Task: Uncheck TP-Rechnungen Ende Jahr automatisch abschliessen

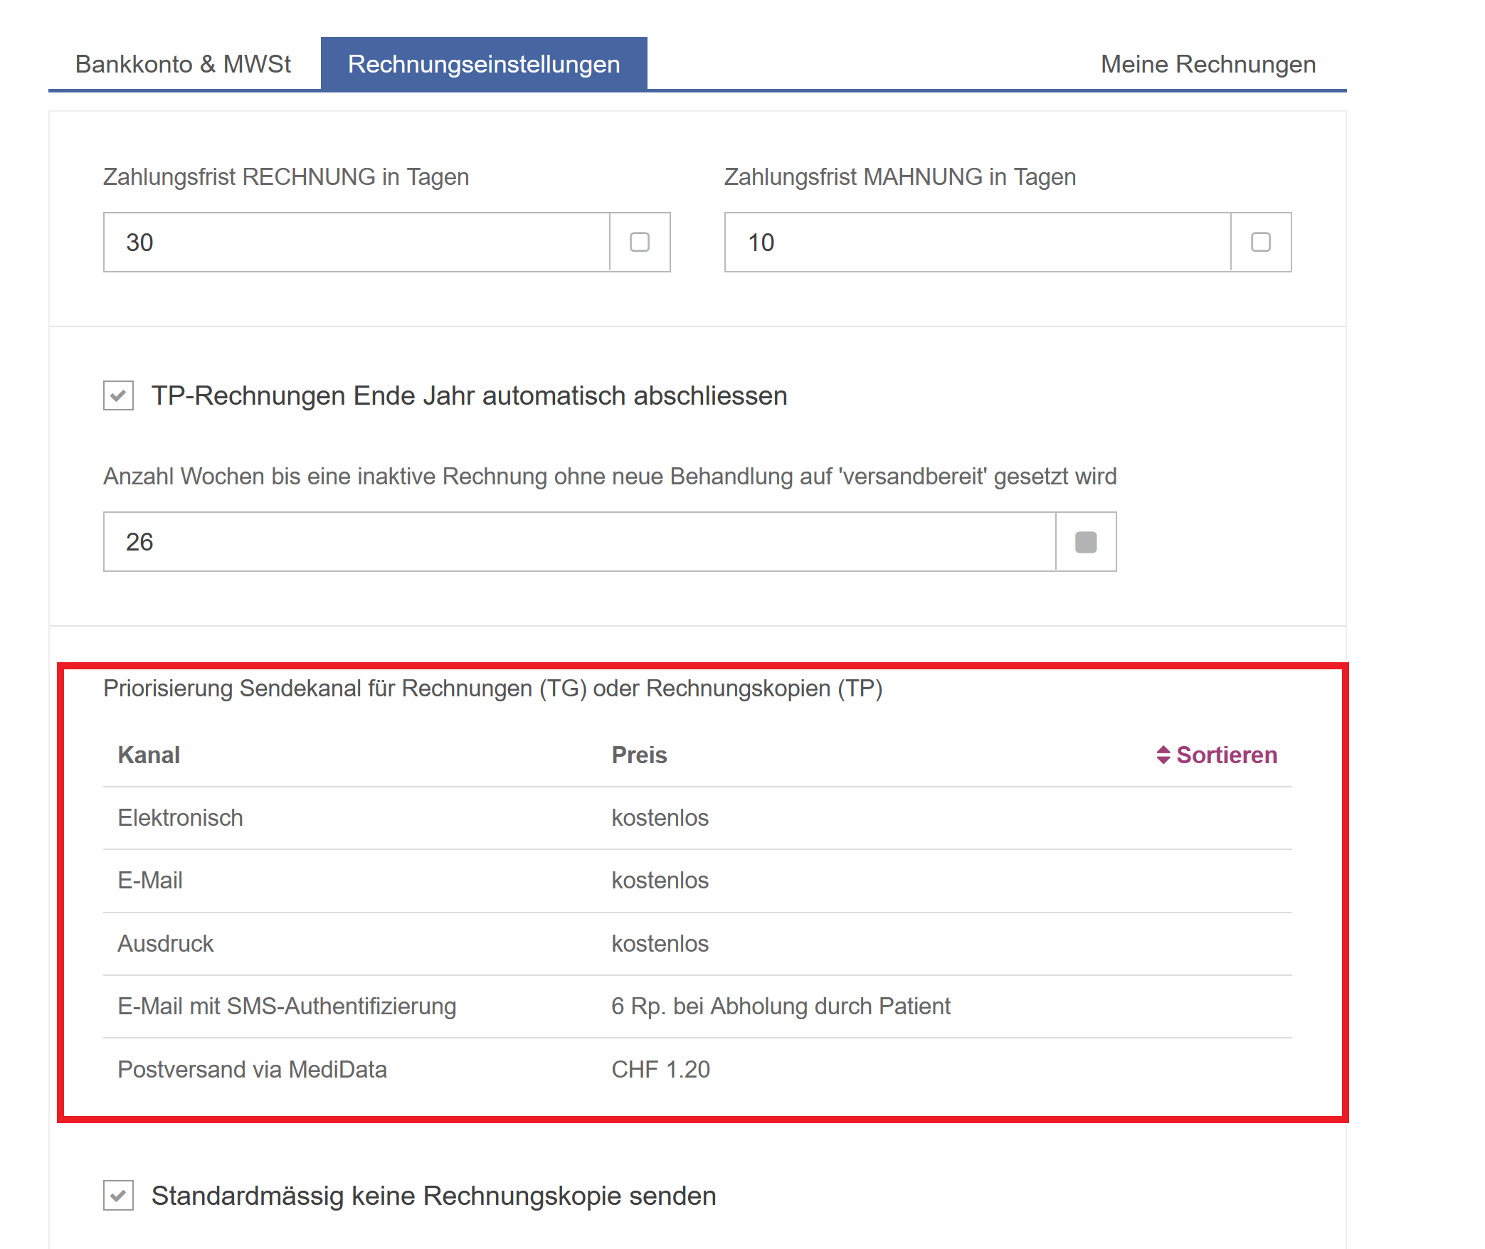Action: pyautogui.click(x=118, y=395)
